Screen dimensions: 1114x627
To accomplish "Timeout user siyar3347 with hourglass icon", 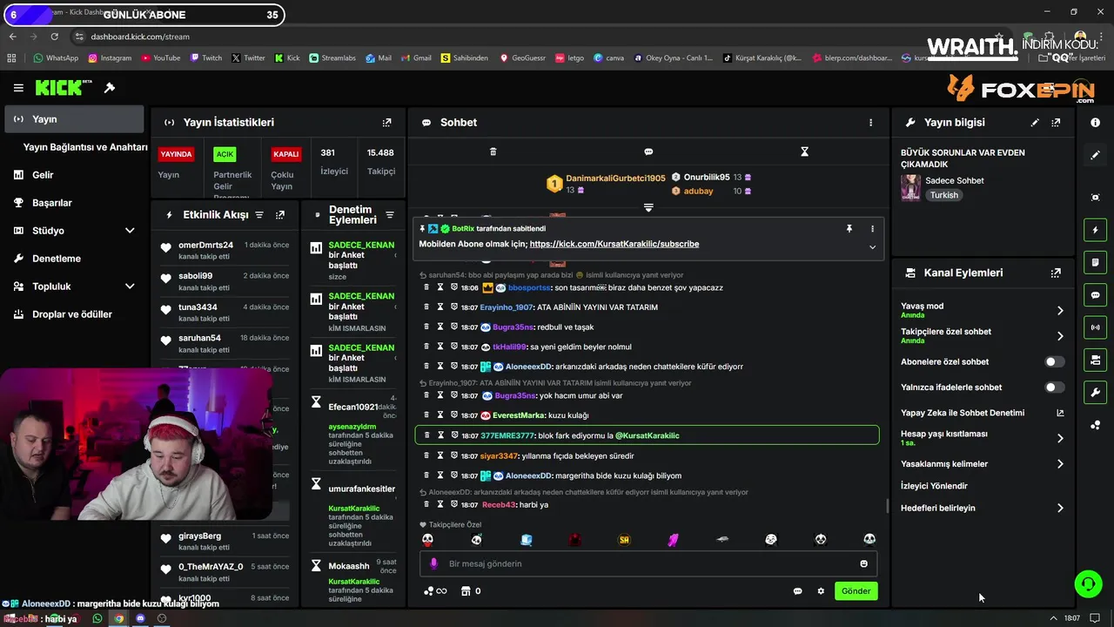I will pyautogui.click(x=440, y=455).
